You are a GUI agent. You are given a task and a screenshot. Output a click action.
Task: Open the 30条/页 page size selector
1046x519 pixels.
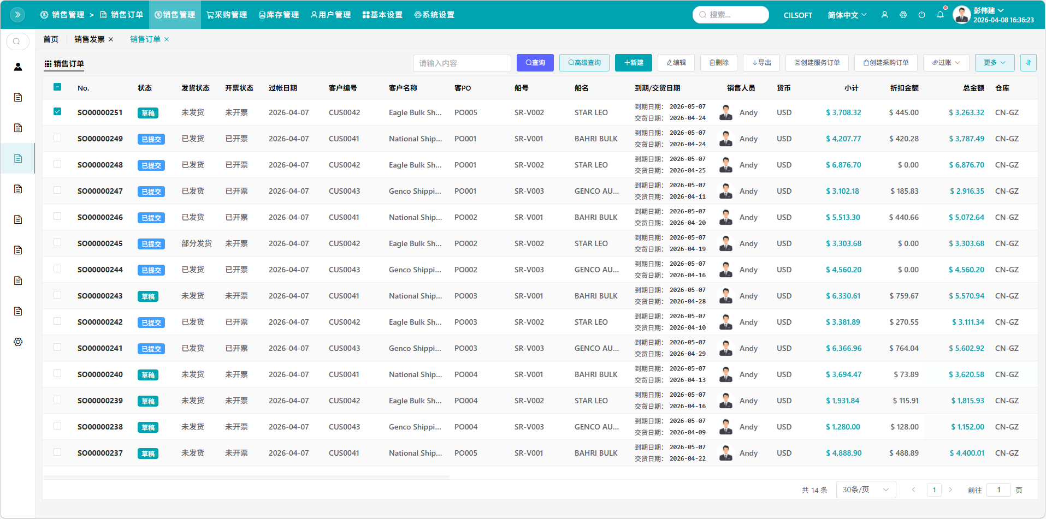point(866,490)
